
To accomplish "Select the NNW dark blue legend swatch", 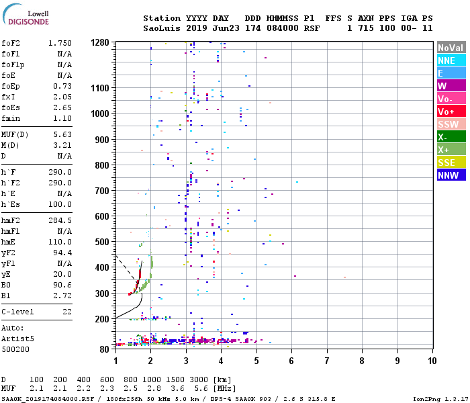I will (451, 175).
